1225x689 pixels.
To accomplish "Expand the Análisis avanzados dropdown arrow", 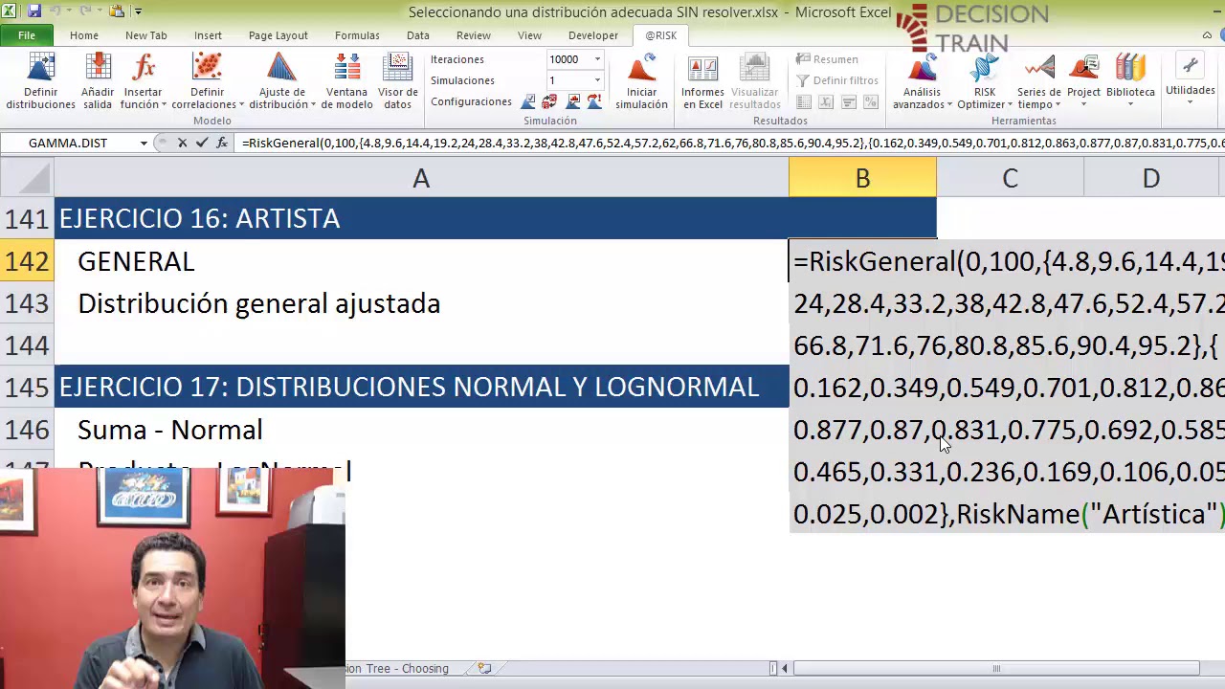I will pos(949,105).
